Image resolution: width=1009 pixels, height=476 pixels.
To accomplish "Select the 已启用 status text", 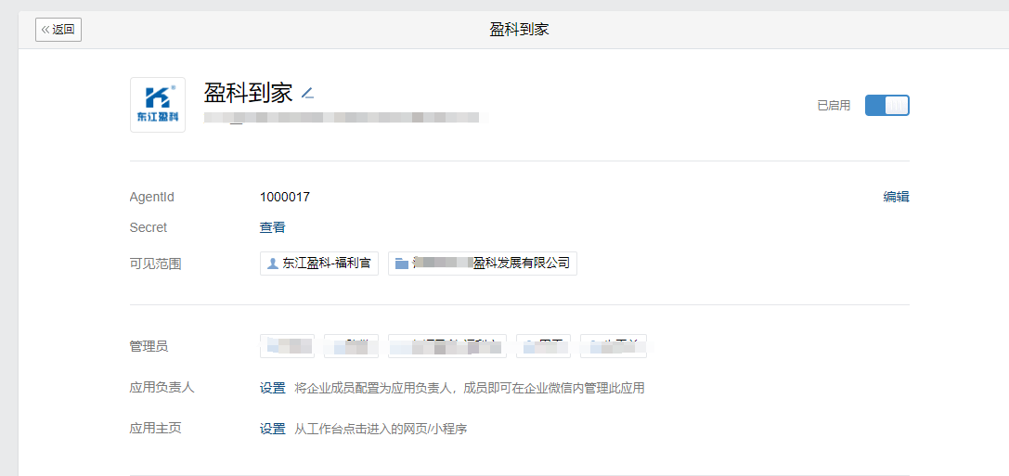I will click(x=834, y=106).
